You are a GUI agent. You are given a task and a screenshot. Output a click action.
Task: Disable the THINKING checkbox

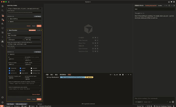tap(9, 68)
